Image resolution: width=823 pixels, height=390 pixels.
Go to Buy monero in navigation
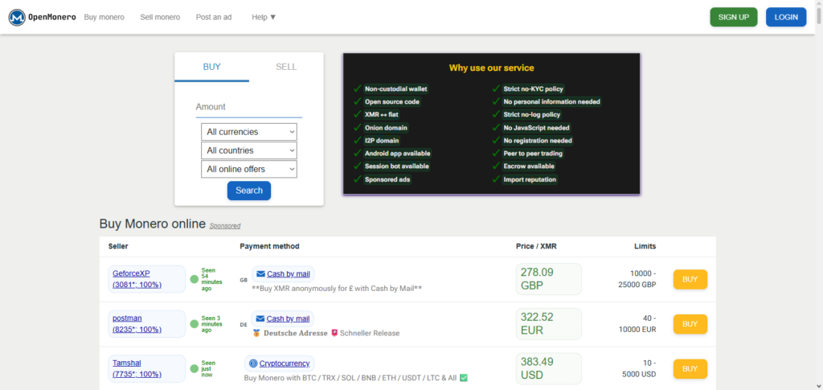point(104,18)
